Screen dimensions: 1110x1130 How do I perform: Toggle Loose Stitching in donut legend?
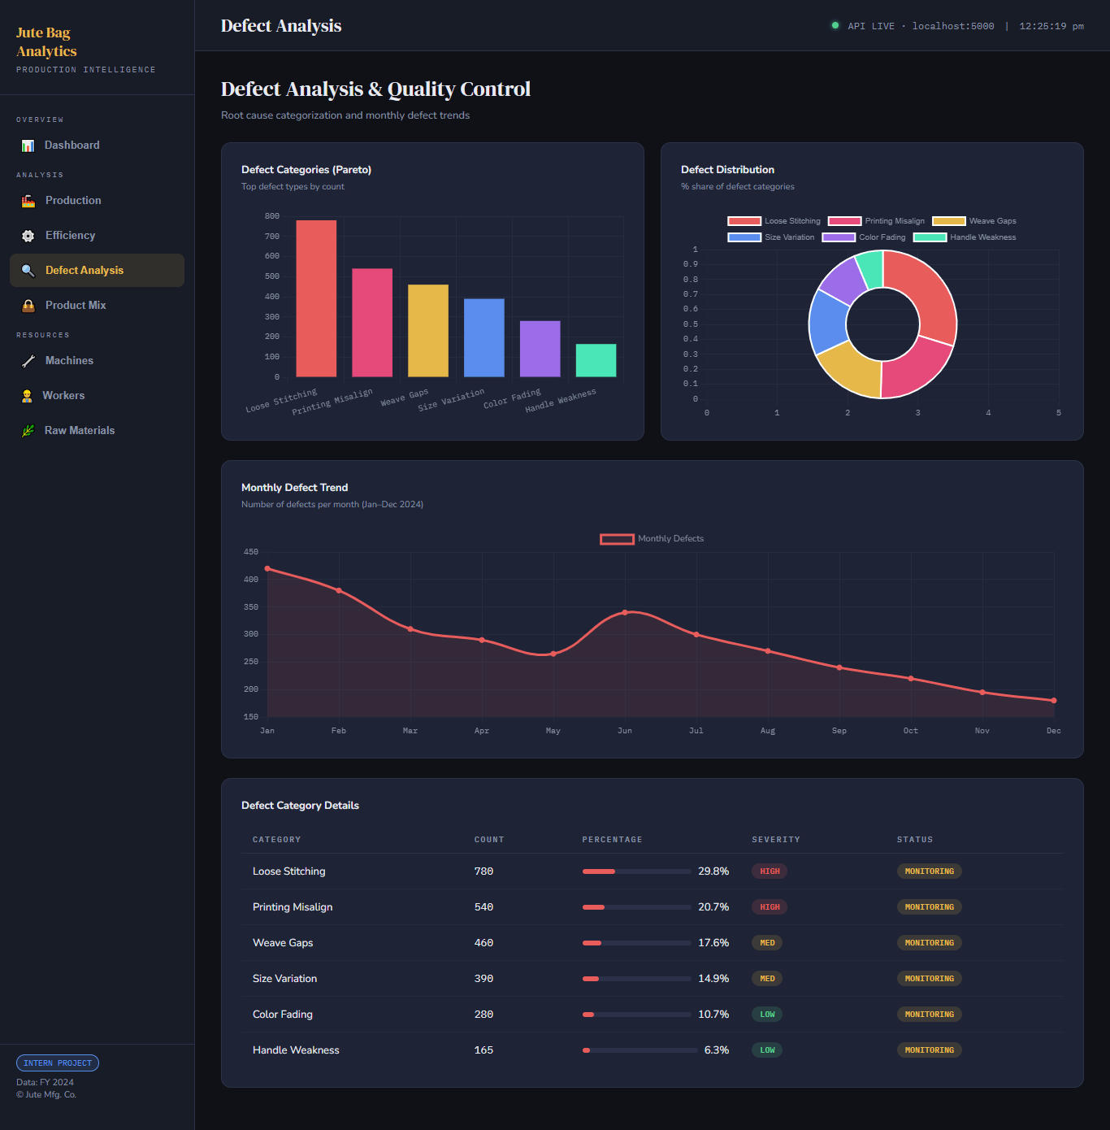(x=774, y=221)
